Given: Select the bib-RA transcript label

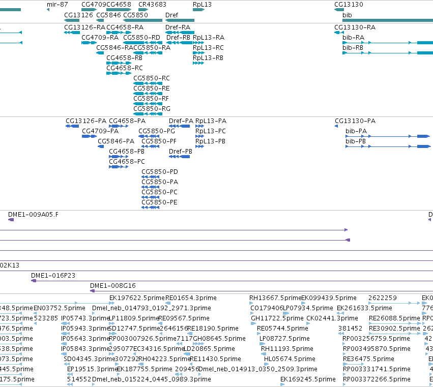Looking at the screenshot, I should [353, 38].
